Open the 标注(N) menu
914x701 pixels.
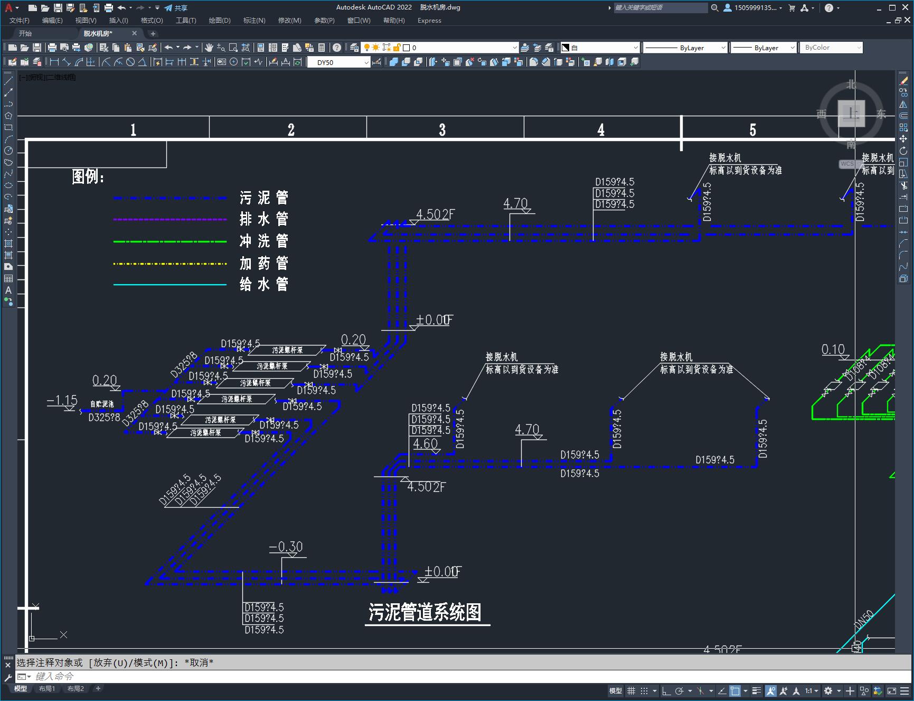(254, 21)
